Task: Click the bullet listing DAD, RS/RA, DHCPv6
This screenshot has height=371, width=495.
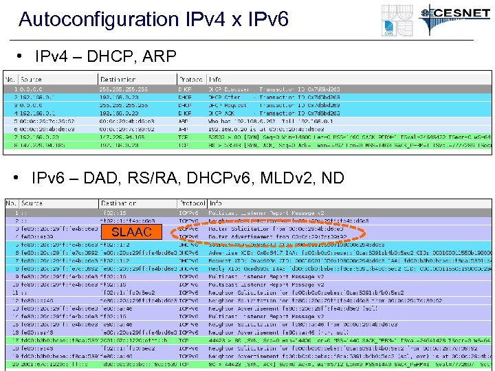Action: click(x=188, y=178)
